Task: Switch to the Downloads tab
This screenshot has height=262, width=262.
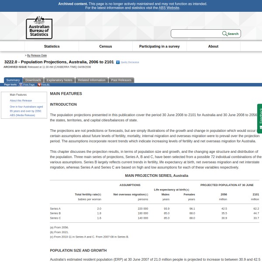Action: click(x=33, y=80)
